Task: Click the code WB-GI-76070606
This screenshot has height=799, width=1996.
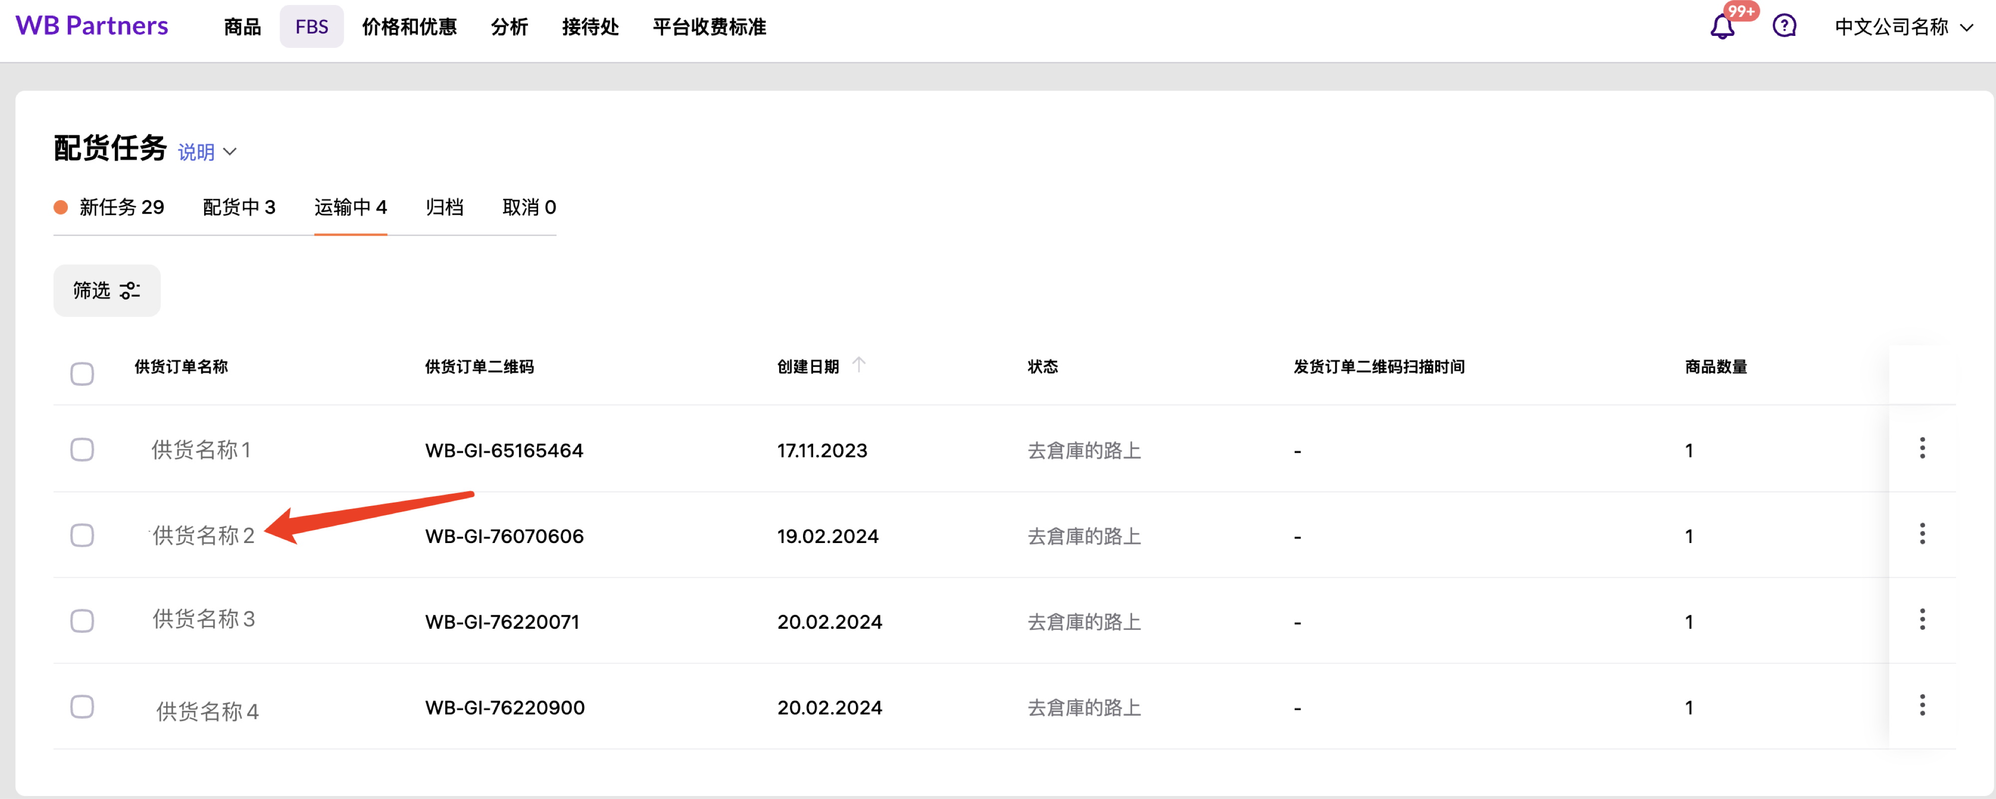Action: 505,536
